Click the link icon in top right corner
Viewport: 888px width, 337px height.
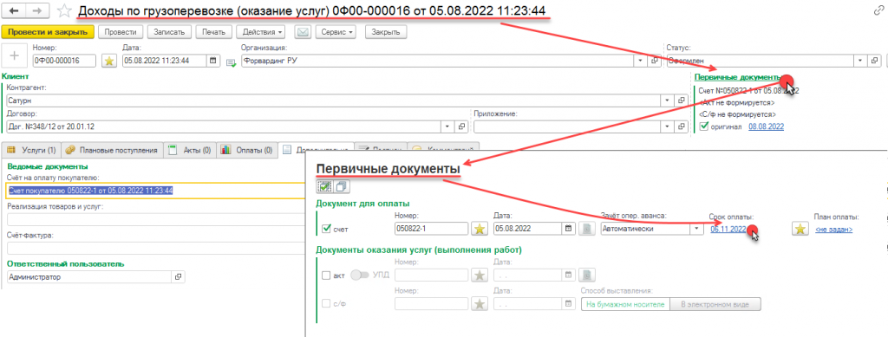tap(879, 11)
